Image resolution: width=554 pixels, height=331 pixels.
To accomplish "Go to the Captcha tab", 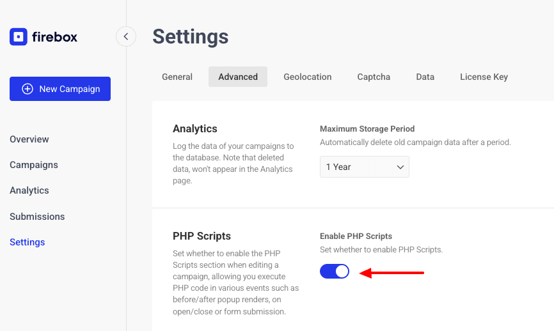I will tap(374, 77).
